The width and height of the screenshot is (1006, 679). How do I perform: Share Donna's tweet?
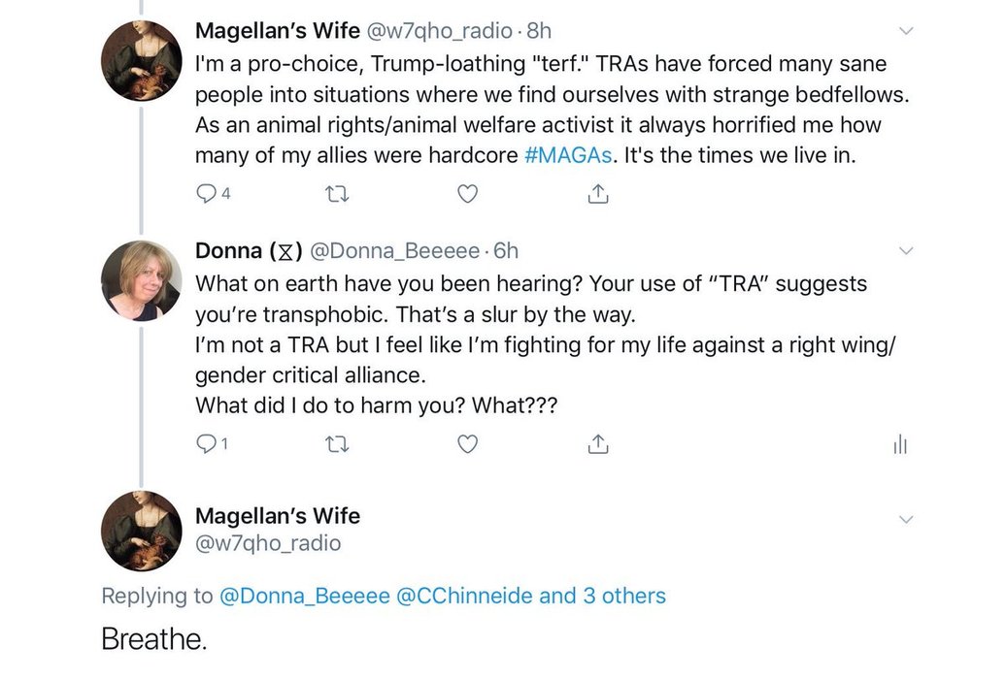[x=599, y=444]
